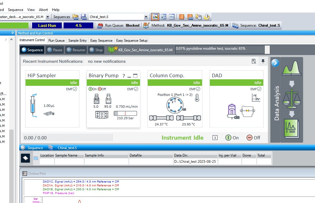The image size is (315, 203).
Task: Click the integration peaks icon in Data Analysis
Action: point(292,68)
